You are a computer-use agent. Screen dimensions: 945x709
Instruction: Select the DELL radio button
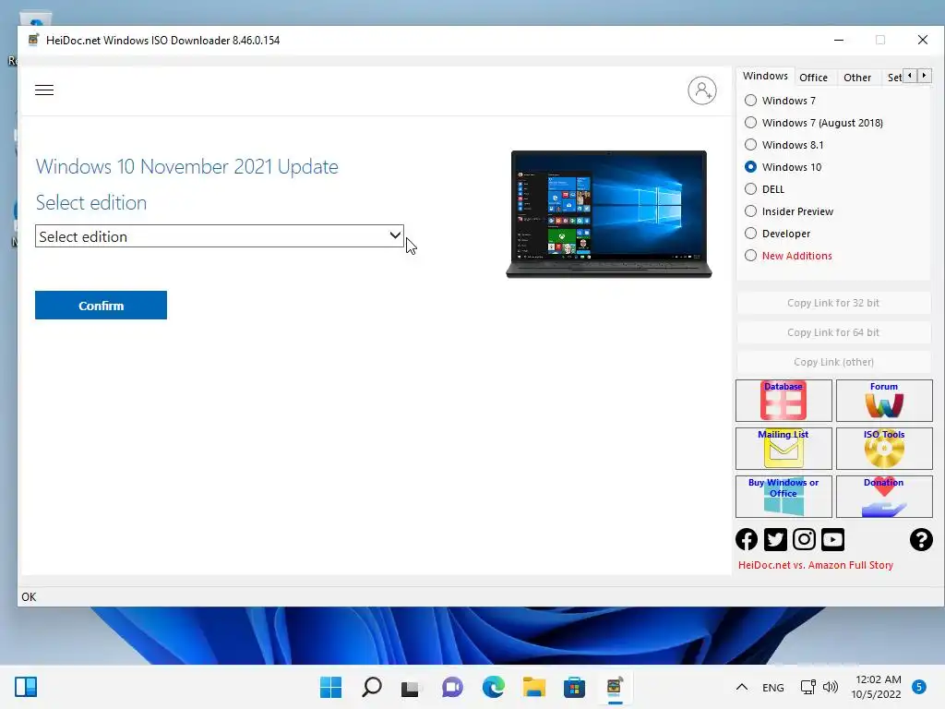point(750,189)
